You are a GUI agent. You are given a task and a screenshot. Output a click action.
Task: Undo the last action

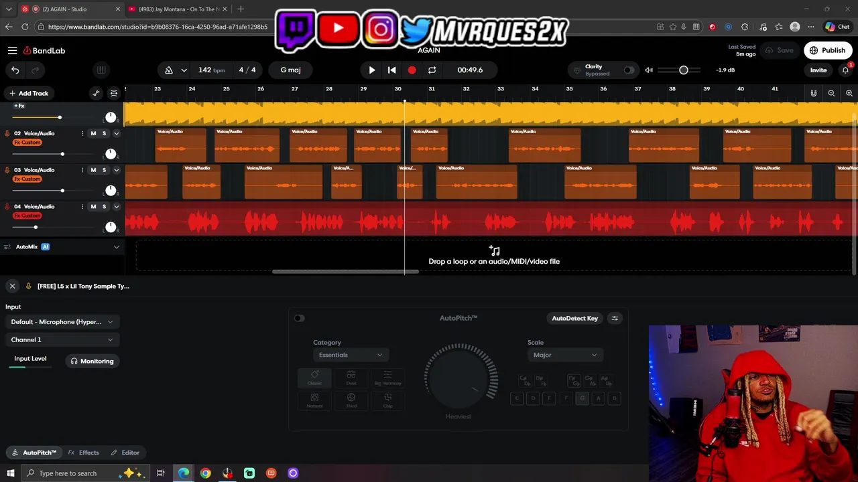(x=15, y=70)
